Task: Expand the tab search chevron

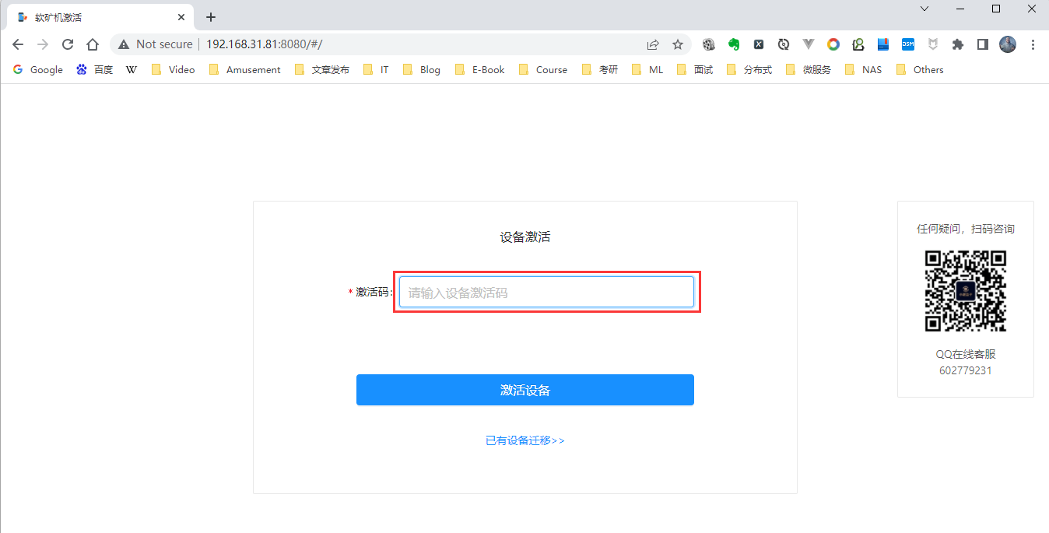Action: tap(924, 9)
